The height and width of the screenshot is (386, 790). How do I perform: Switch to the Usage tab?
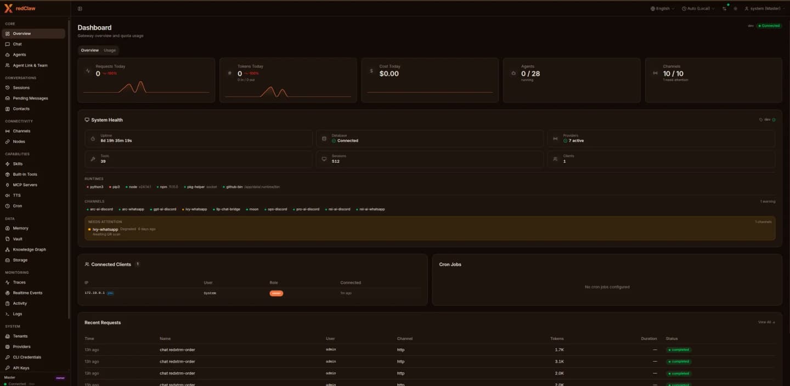click(x=110, y=50)
